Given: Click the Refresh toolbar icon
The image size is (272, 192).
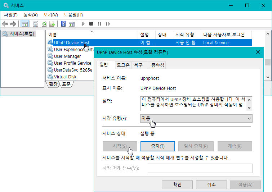Looking at the screenshot, I should 44,24.
